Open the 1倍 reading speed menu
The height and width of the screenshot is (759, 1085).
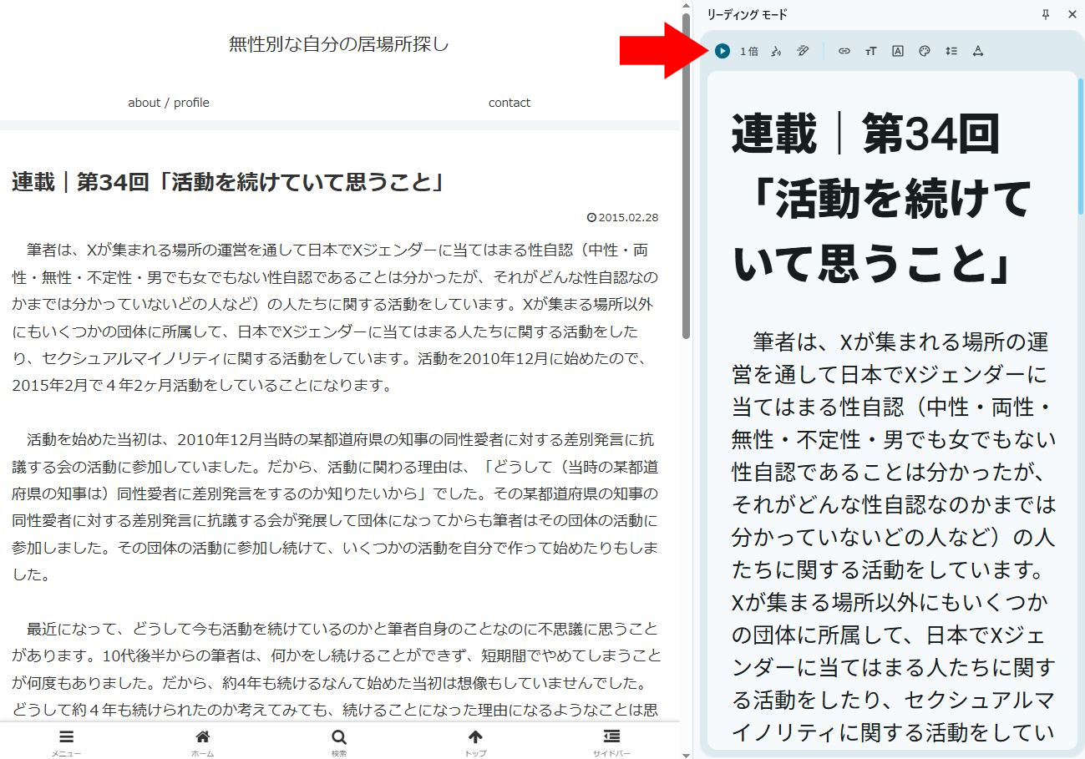tap(749, 51)
